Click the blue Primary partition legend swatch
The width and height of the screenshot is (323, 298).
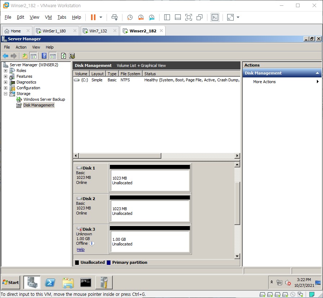(x=109, y=263)
